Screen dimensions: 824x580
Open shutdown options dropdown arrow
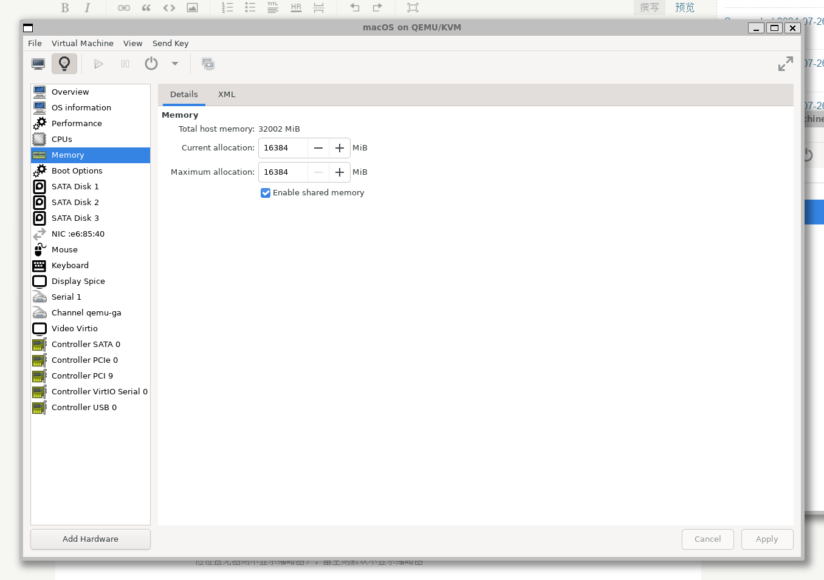click(x=175, y=64)
